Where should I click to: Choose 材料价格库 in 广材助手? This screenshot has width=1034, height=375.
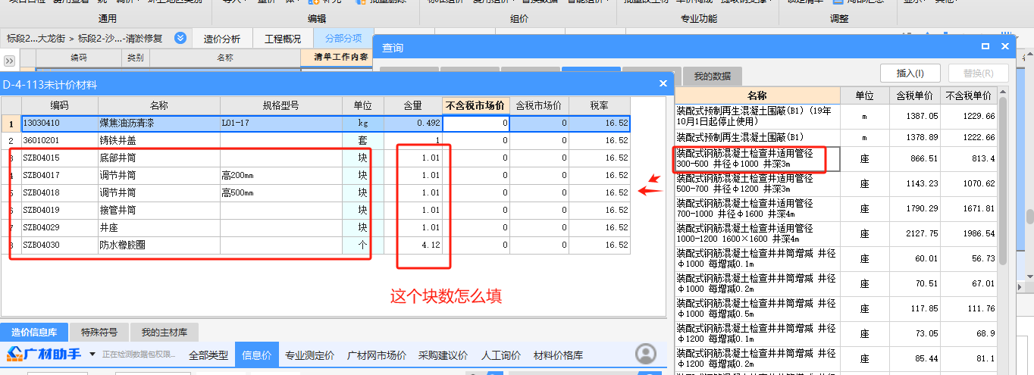point(559,355)
